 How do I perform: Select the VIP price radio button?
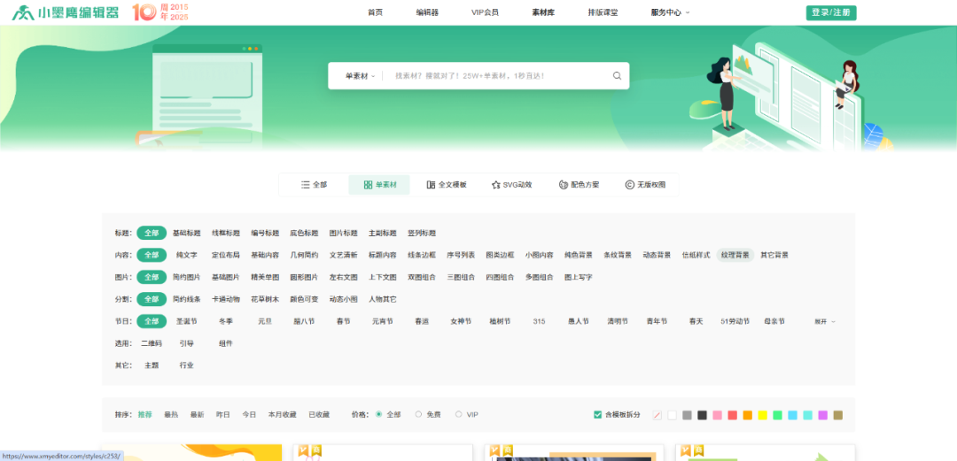pyautogui.click(x=458, y=415)
